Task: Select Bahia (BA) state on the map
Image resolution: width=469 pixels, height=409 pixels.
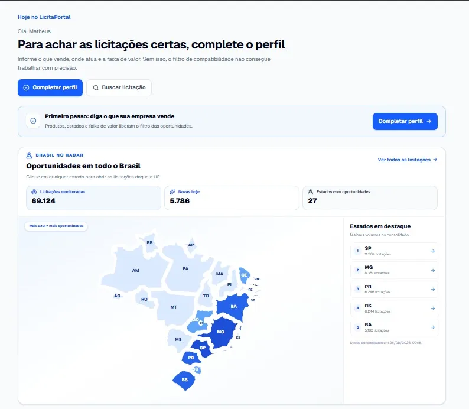Action: (x=233, y=306)
